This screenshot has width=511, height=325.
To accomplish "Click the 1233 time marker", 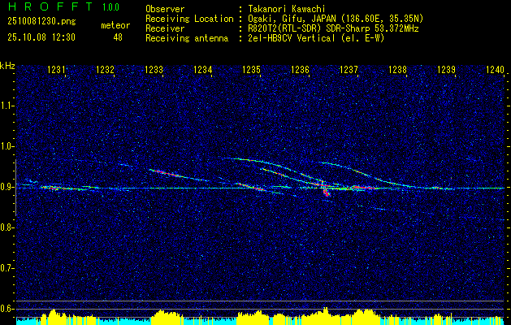I will coord(154,69).
